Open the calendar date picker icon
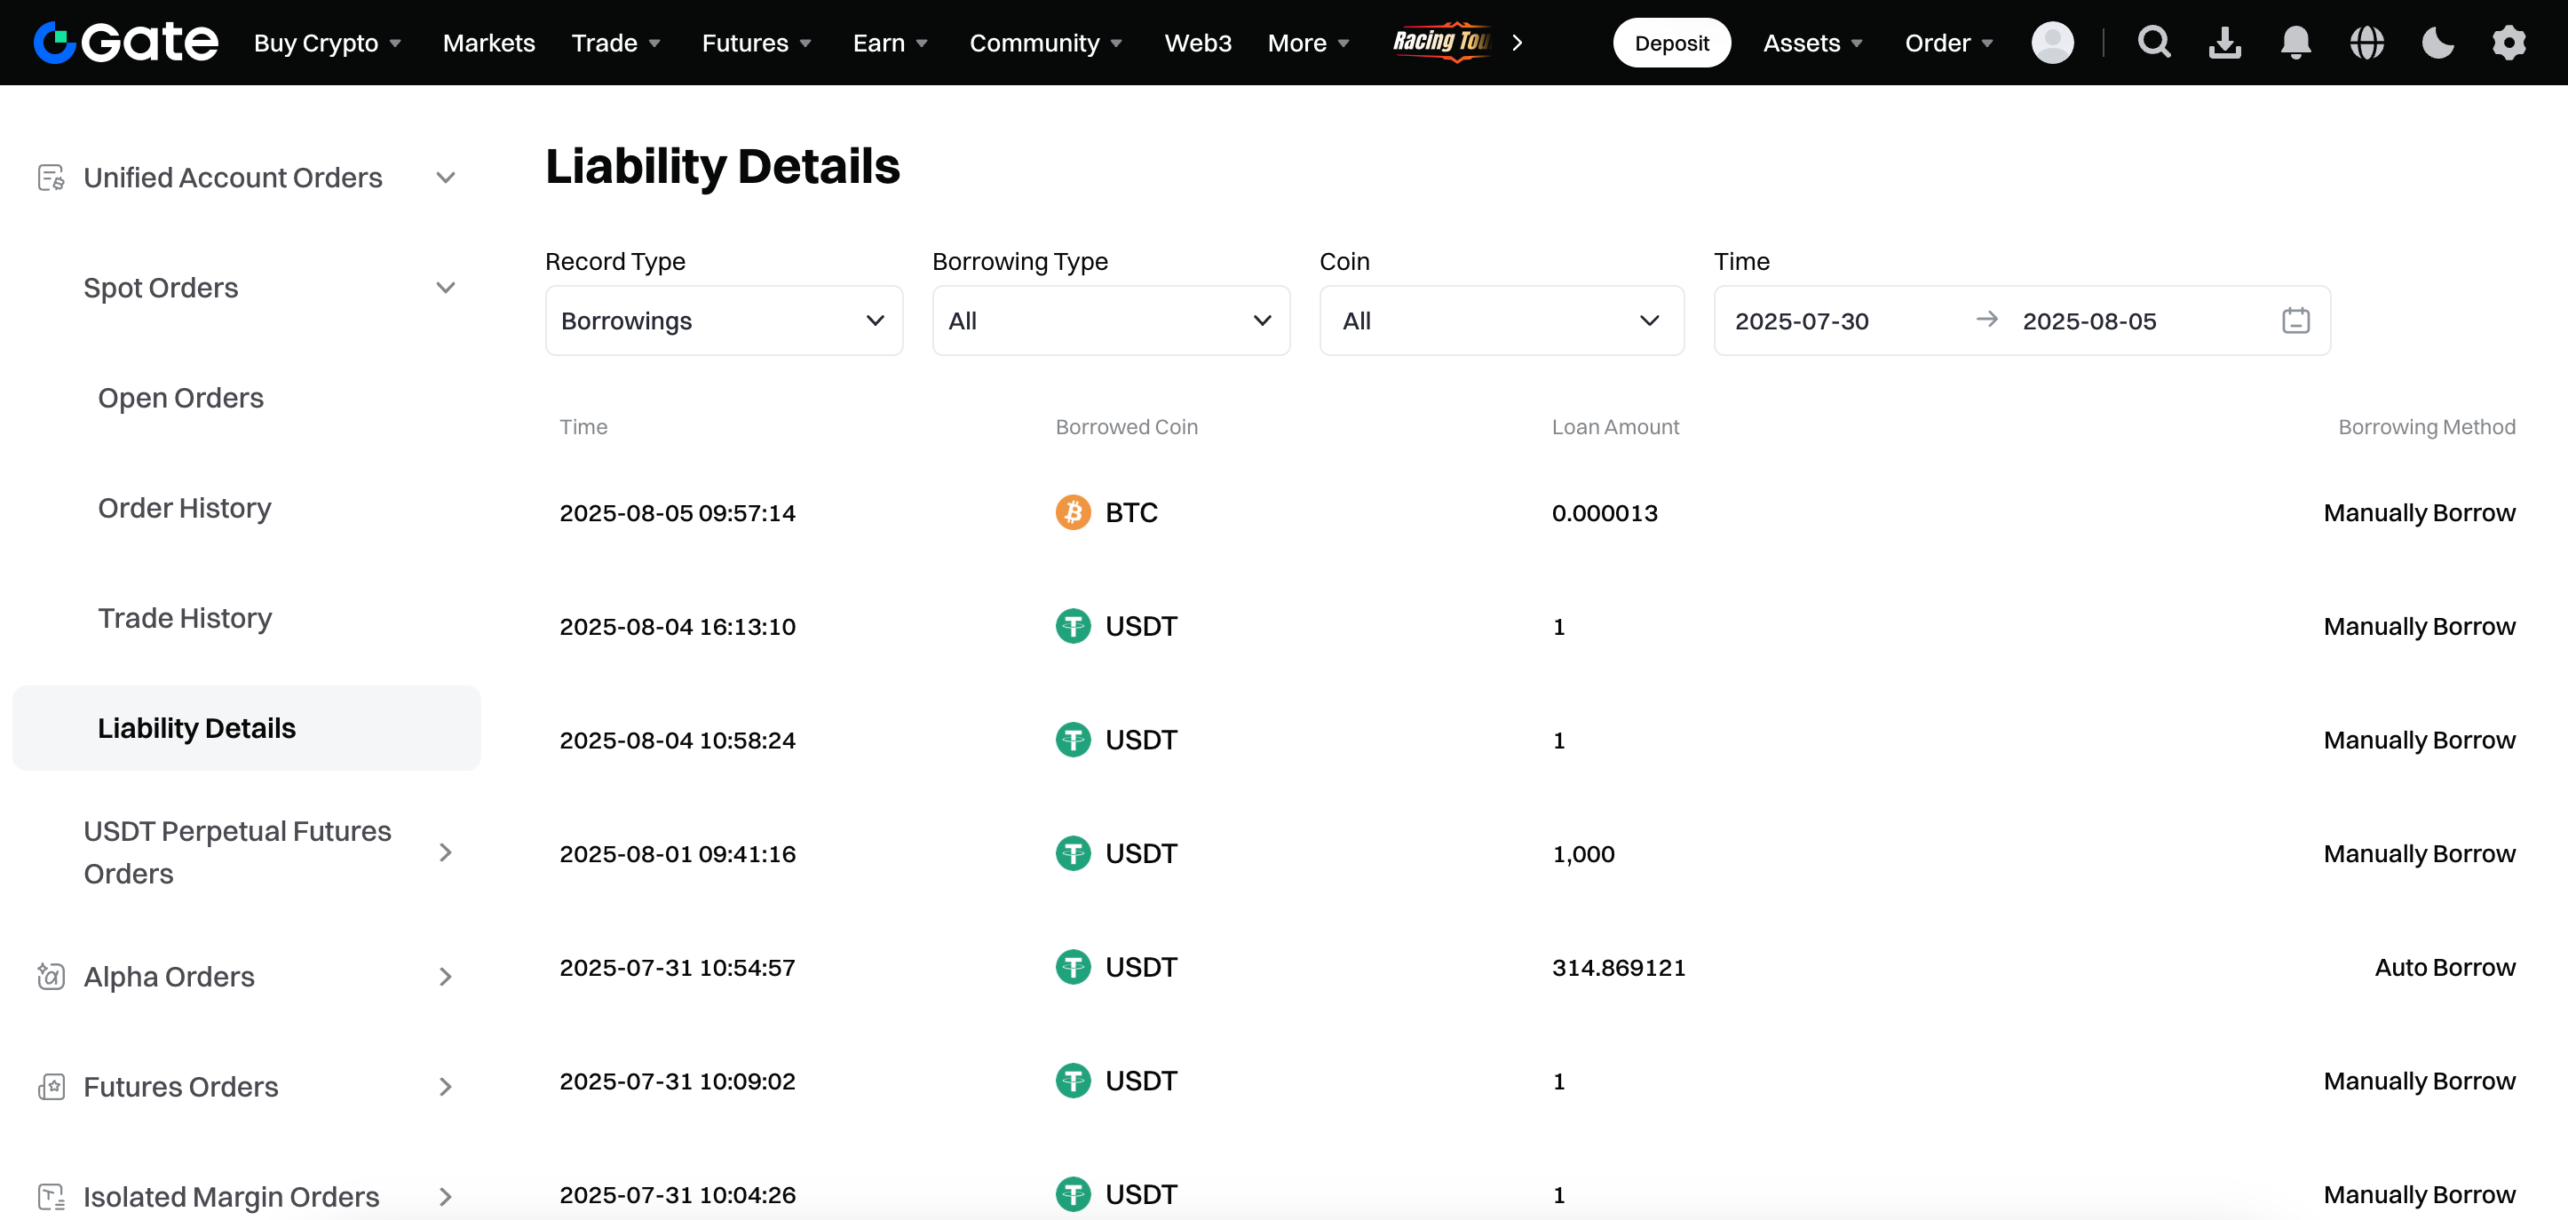This screenshot has width=2568, height=1220. (x=2295, y=321)
